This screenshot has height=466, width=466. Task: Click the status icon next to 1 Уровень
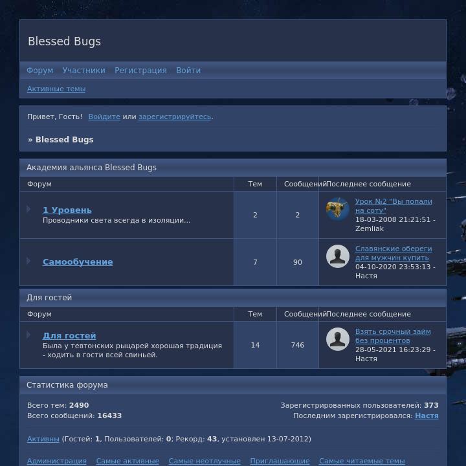tap(28, 209)
